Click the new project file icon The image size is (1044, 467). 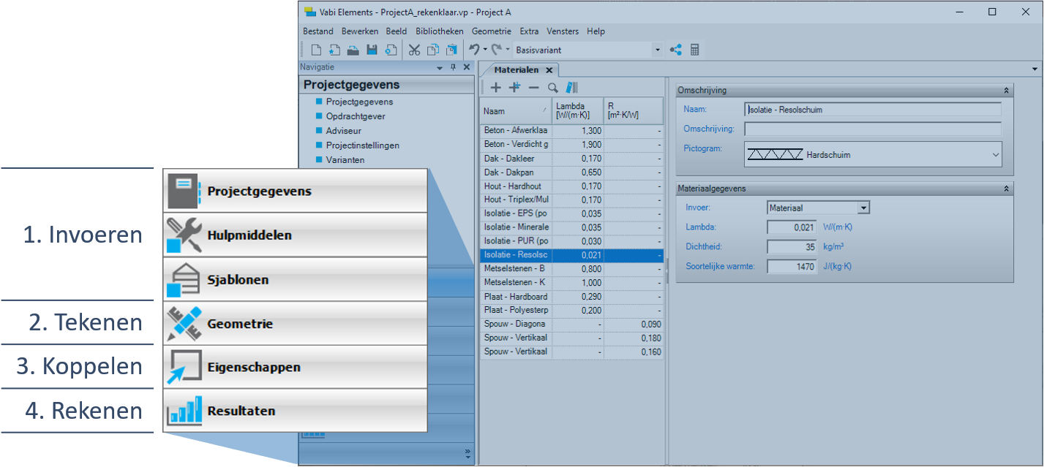316,50
